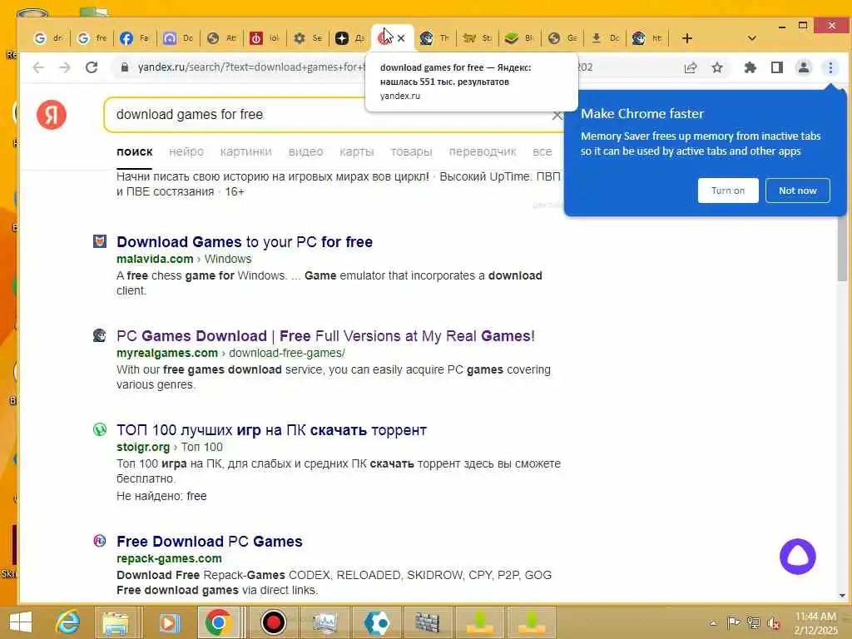The height and width of the screenshot is (639, 852).
Task: Switch to the Google tab labeled 'fre'
Action: pyautogui.click(x=92, y=38)
